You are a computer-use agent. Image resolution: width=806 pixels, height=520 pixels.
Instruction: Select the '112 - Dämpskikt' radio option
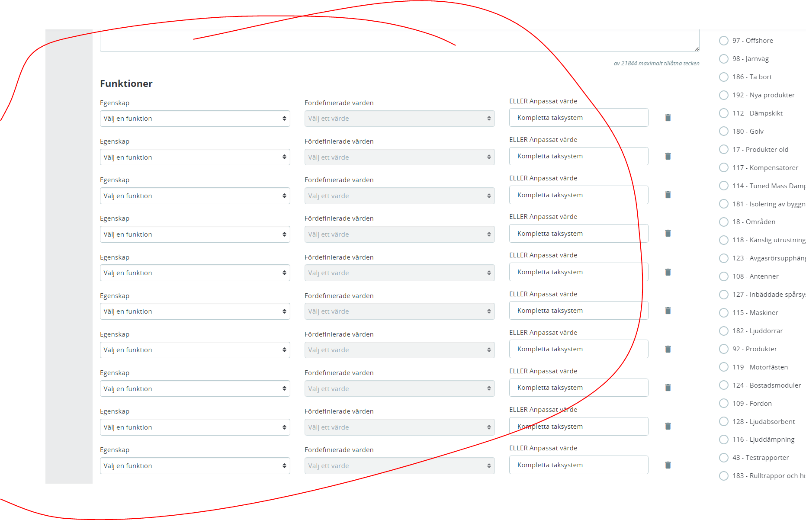[x=724, y=113]
